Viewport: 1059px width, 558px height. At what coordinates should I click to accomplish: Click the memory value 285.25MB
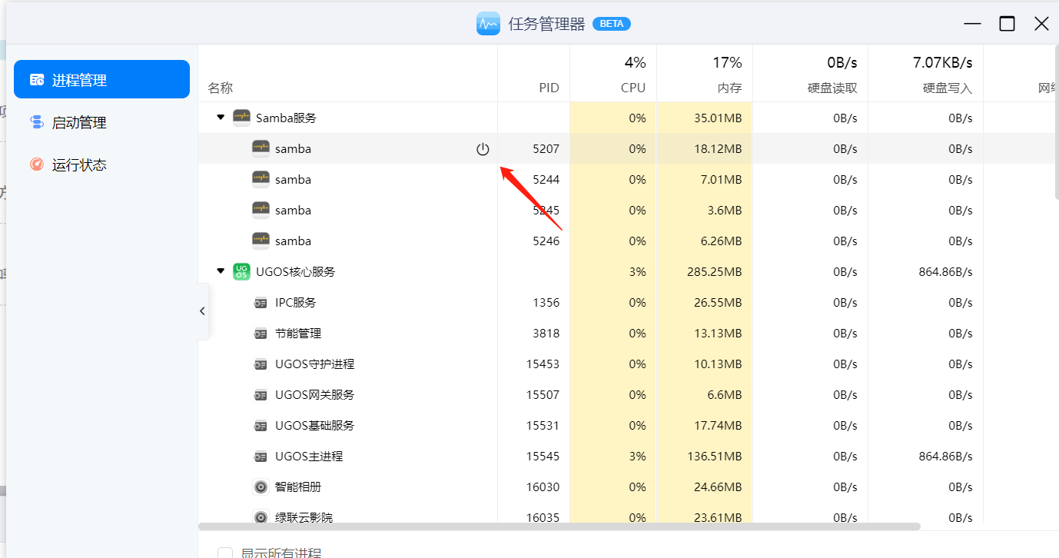715,272
